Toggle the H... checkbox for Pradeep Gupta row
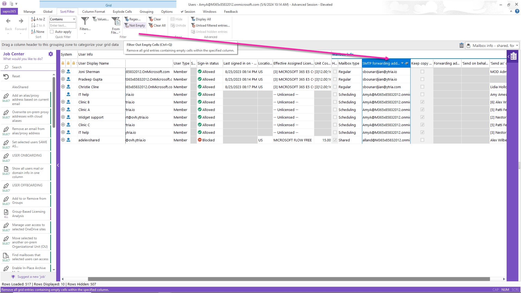 click(x=335, y=79)
